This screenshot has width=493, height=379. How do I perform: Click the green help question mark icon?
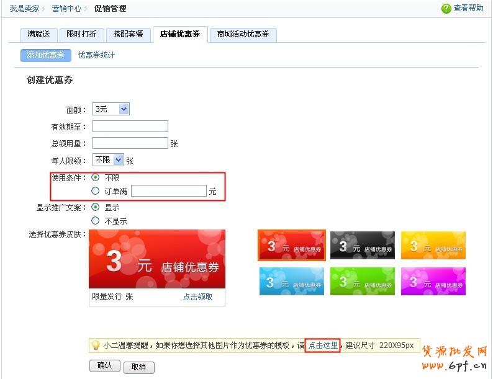pyautogui.click(x=446, y=8)
